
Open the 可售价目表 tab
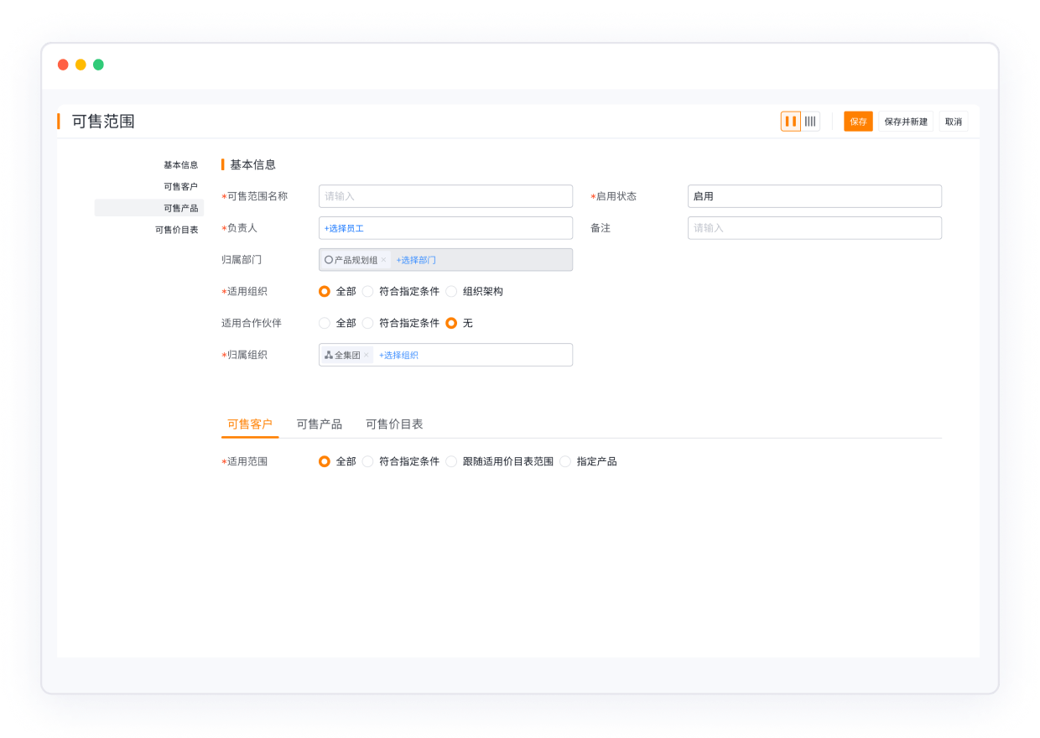coord(394,424)
